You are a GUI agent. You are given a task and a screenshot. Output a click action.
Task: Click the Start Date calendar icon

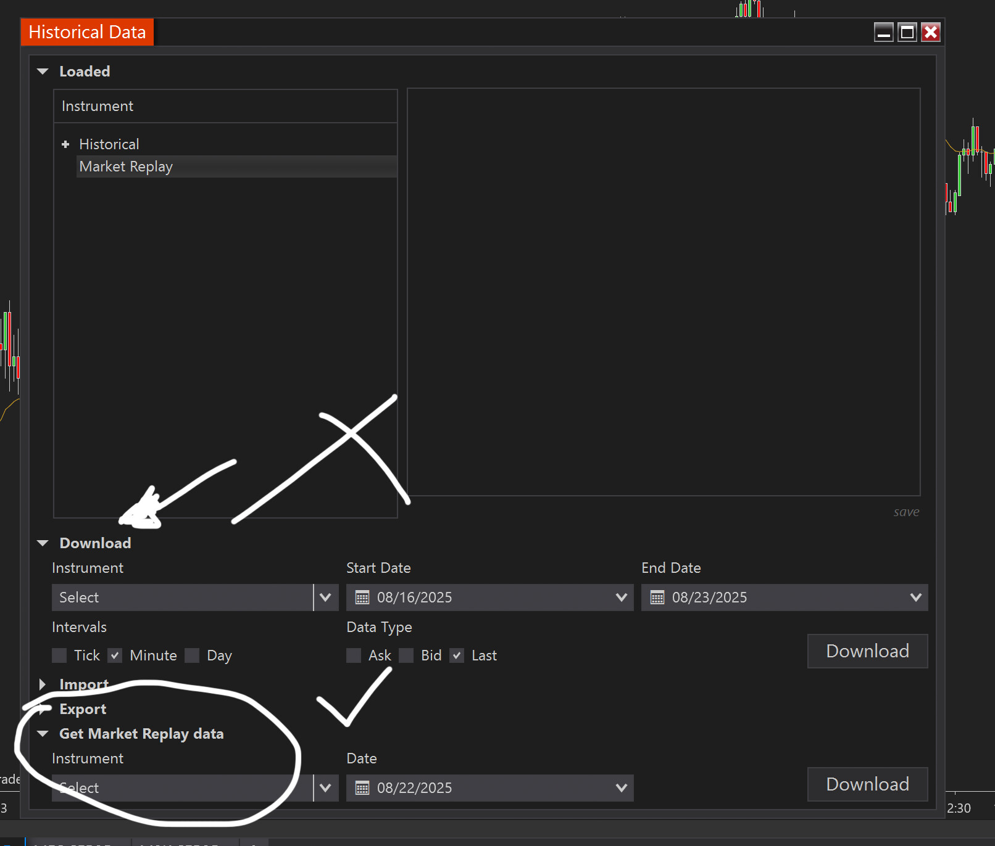[362, 598]
